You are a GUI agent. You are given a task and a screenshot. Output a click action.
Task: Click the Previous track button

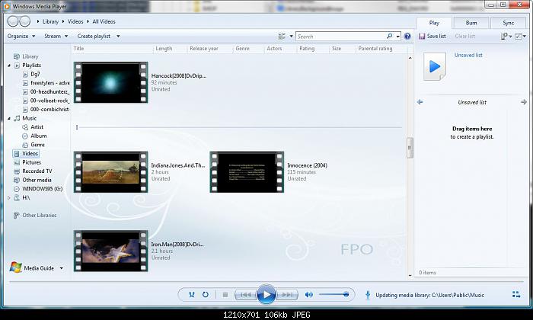click(x=245, y=295)
